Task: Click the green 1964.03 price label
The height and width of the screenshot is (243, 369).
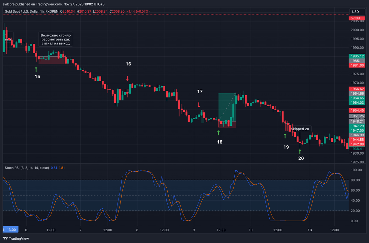Action: pyautogui.click(x=357, y=103)
